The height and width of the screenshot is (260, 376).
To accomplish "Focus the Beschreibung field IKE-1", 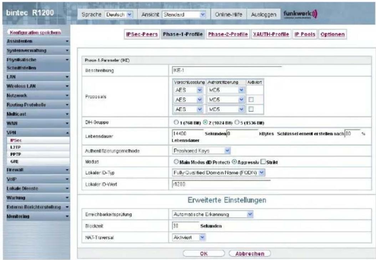I will pyautogui.click(x=227, y=70).
